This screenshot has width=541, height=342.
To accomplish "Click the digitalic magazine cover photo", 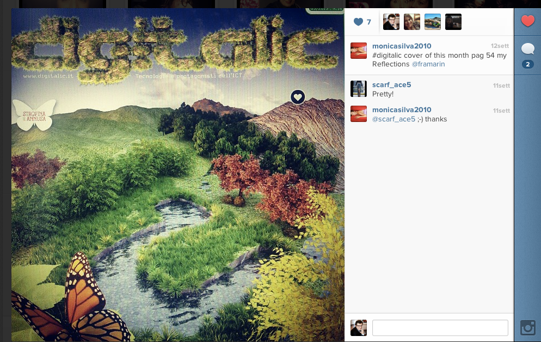I will click(177, 175).
